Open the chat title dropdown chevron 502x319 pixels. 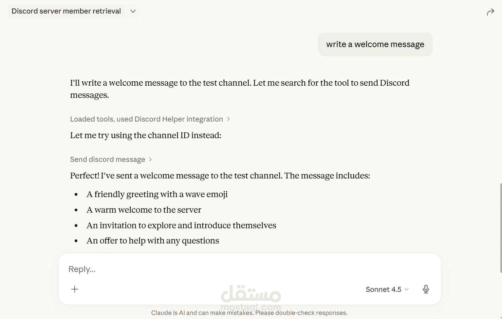click(x=133, y=11)
